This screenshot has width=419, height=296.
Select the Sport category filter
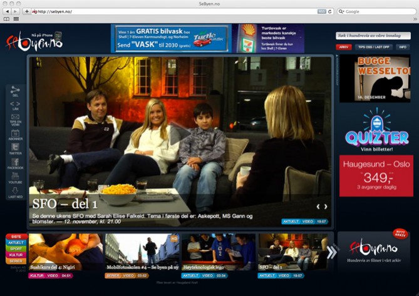click(16, 249)
